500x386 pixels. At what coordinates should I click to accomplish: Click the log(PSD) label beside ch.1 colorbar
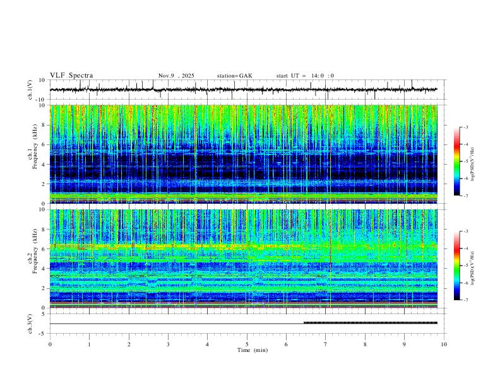472,165
